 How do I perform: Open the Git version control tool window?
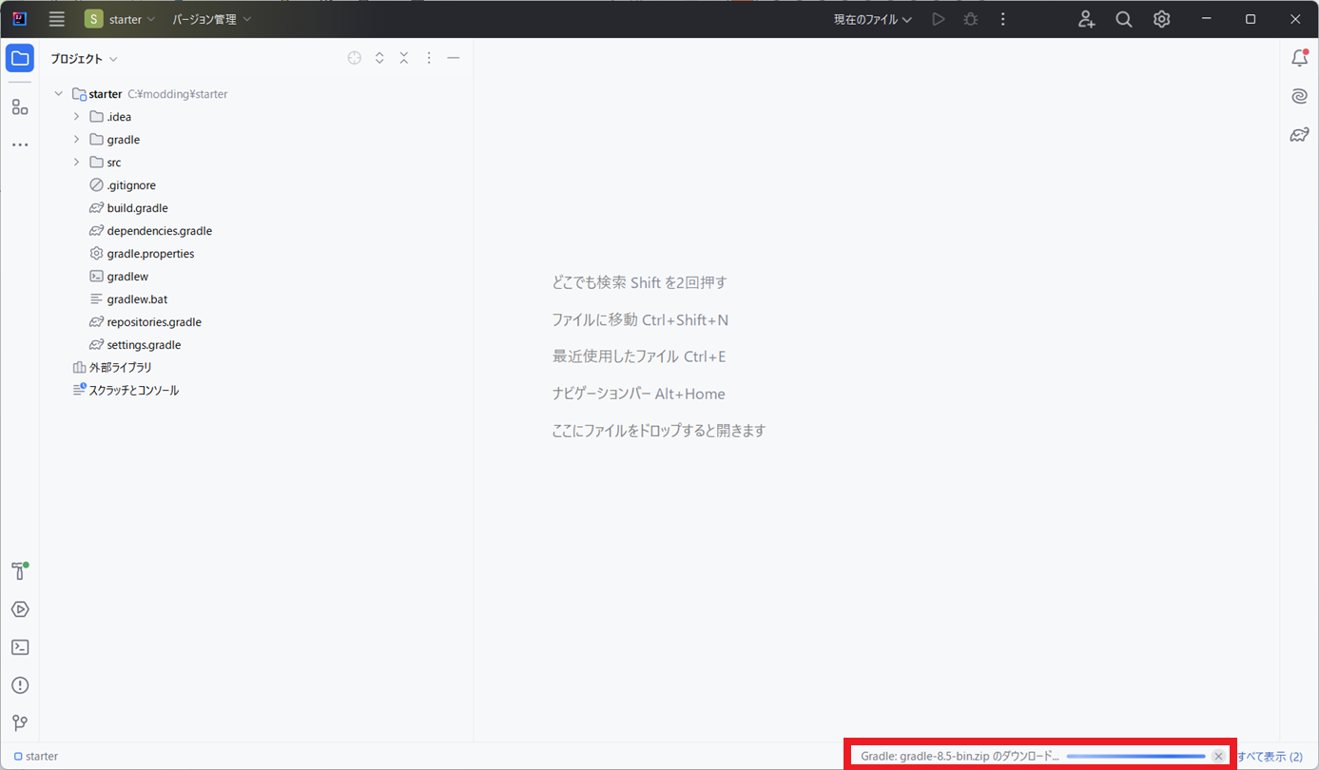[20, 723]
